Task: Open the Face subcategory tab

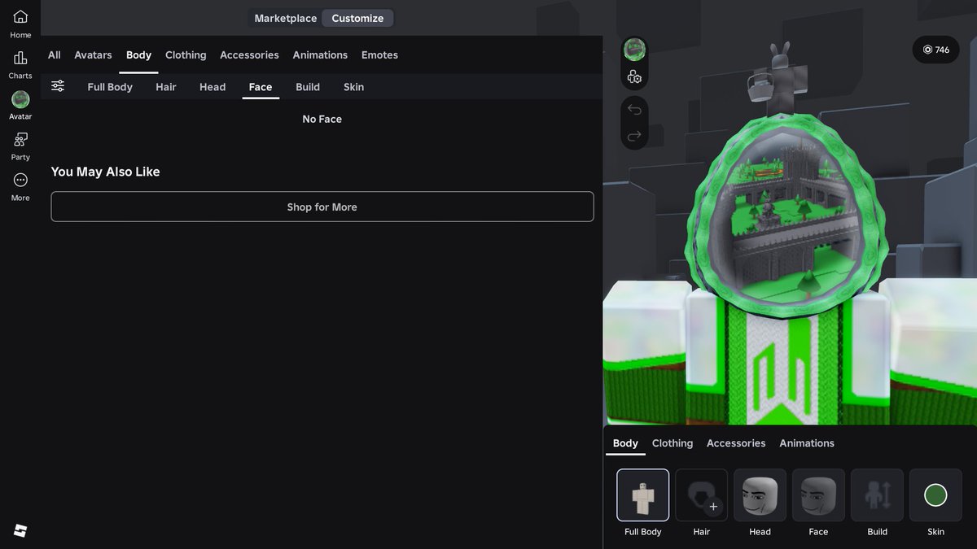Action: (x=261, y=87)
